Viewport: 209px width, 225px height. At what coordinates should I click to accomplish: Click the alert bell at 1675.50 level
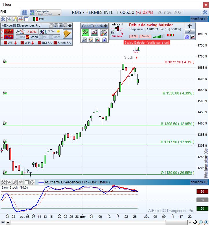click(5, 62)
